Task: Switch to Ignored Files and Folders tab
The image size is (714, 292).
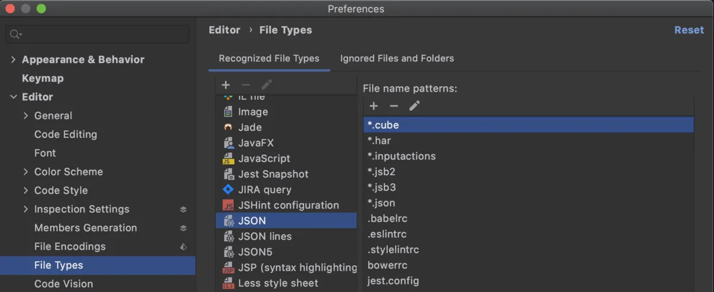Action: (x=397, y=58)
